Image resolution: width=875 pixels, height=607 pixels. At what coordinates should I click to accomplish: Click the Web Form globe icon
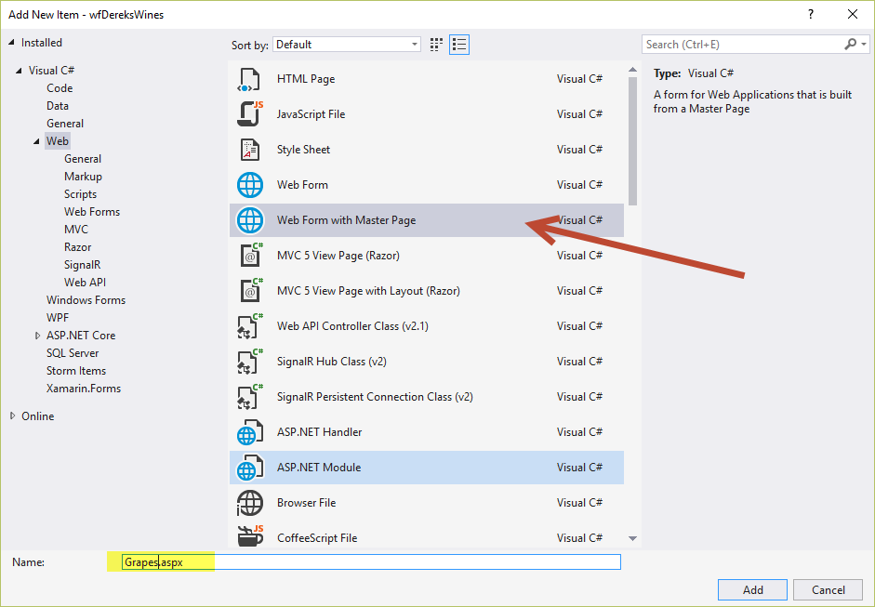tap(249, 185)
